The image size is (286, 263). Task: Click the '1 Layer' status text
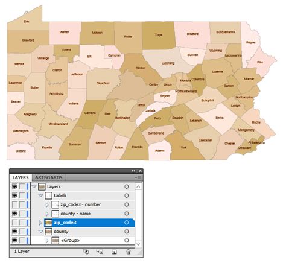(x=22, y=252)
